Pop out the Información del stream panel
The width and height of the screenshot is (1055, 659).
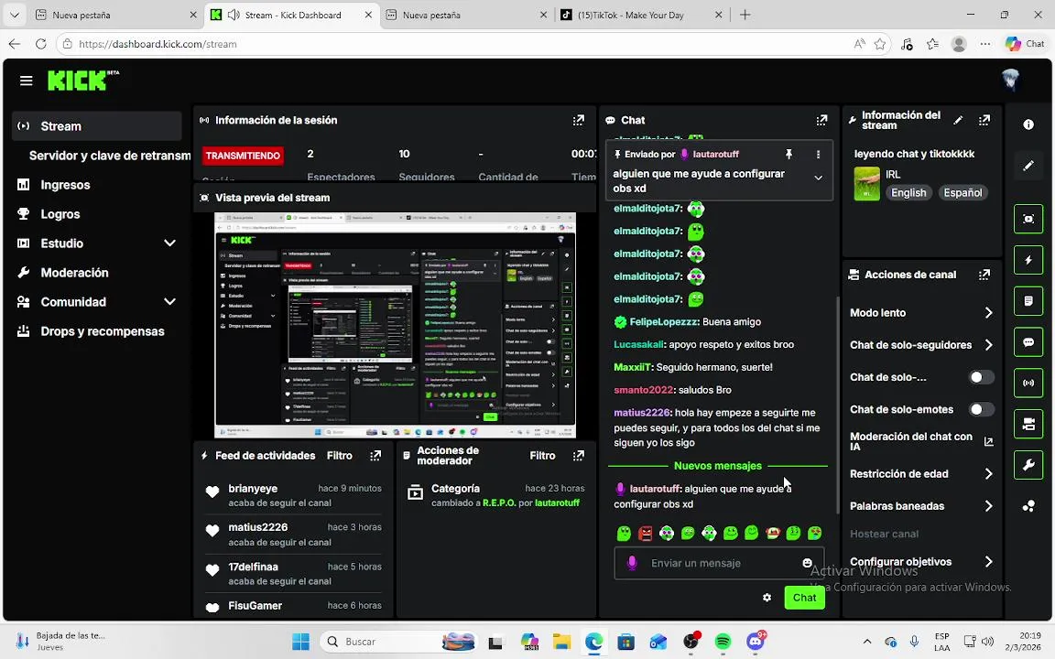(984, 121)
